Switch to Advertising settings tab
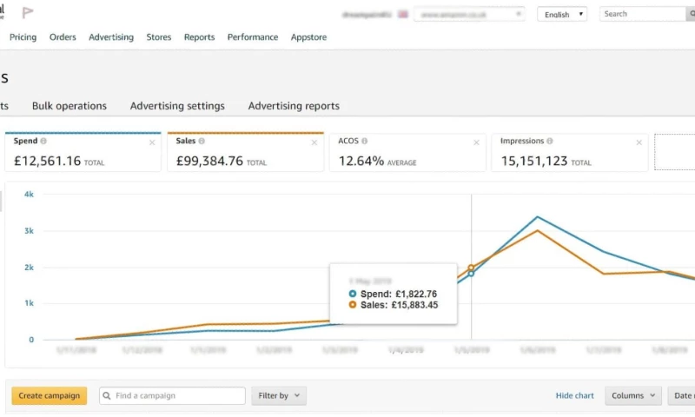Image resolution: width=695 pixels, height=417 pixels. pyautogui.click(x=177, y=106)
